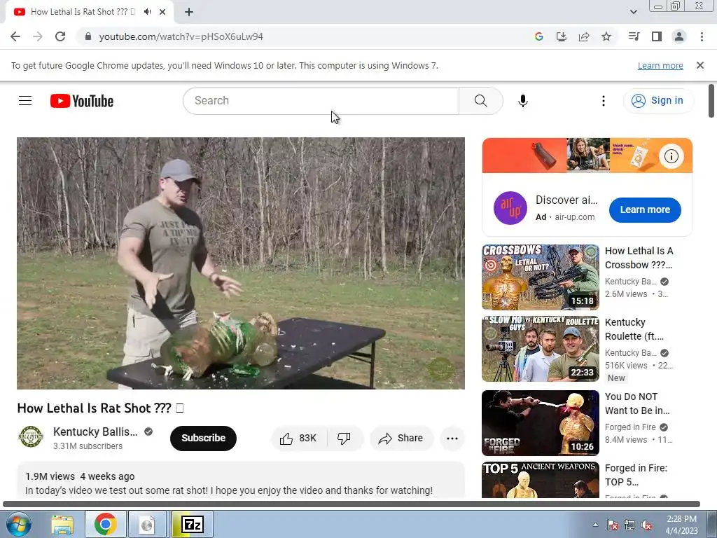Open the YouTube hamburger guide menu
Screen dimensions: 717x538
pos(25,101)
